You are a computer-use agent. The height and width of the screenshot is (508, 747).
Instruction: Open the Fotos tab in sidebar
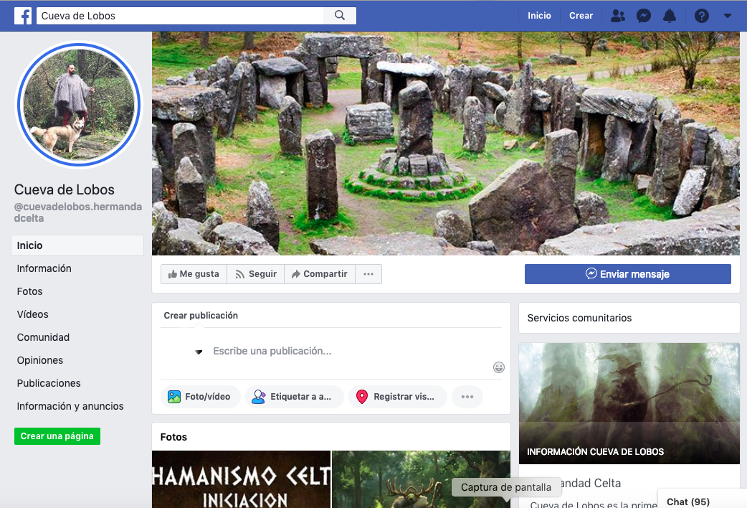point(30,291)
